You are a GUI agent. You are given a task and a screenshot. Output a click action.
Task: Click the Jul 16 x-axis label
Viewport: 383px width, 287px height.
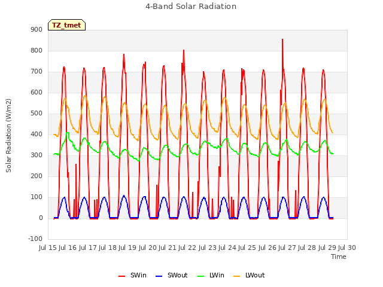point(68,248)
